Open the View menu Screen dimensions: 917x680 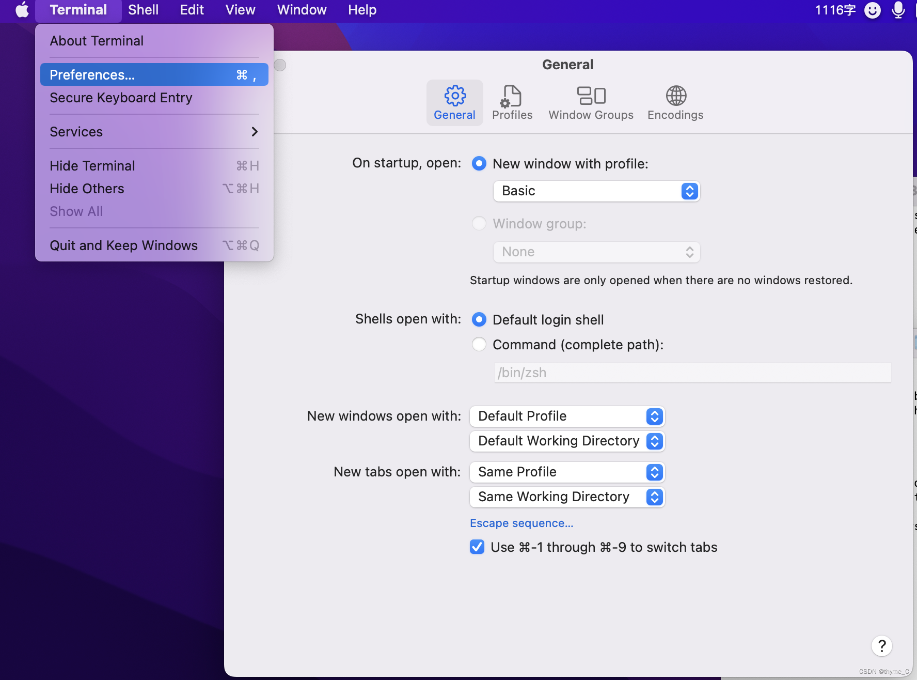(x=240, y=10)
